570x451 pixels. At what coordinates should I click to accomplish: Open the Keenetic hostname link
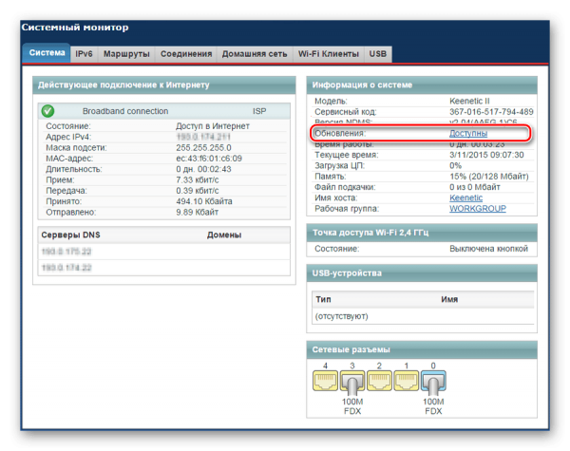(465, 197)
